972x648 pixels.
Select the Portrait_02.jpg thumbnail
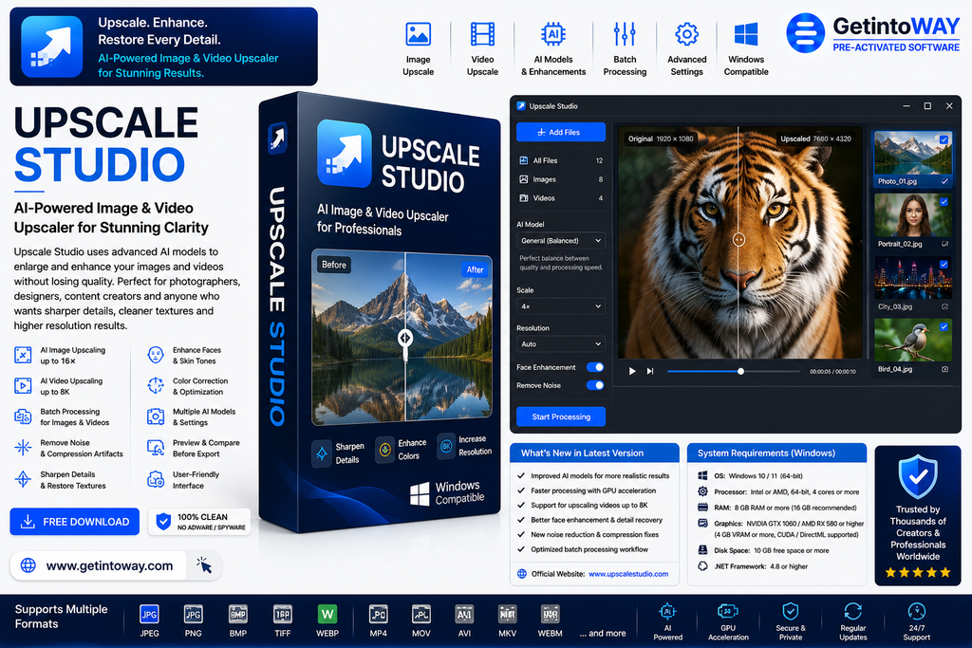pos(912,215)
